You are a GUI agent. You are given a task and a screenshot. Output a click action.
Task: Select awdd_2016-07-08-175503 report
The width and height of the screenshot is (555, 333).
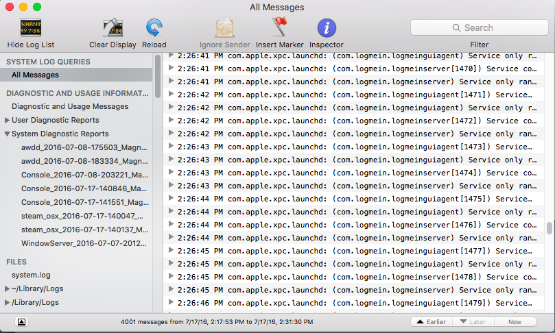(x=84, y=147)
